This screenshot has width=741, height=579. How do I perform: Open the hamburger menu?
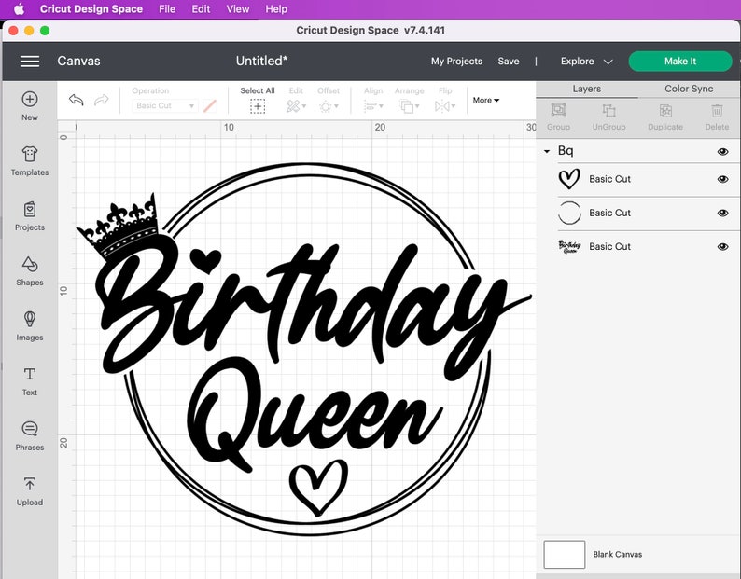point(30,62)
